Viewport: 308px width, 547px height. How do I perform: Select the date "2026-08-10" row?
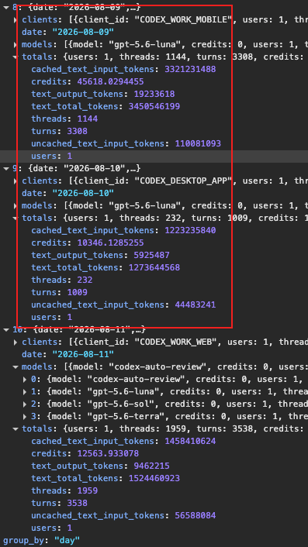pyautogui.click(x=67, y=193)
